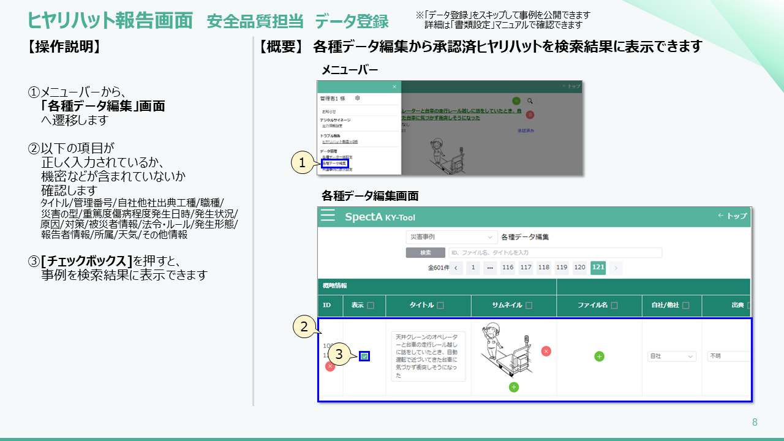Open the hamburger menu in SpectA header
Image resolution: width=784 pixels, height=441 pixels.
(x=328, y=216)
